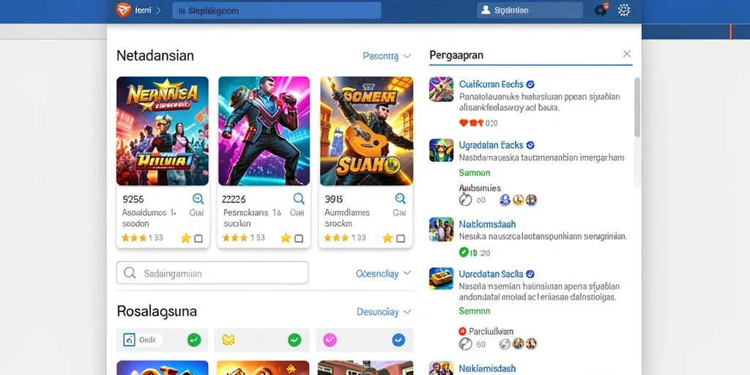Click green check icon beside 1$ 20
This screenshot has height=375, width=750.
pyautogui.click(x=464, y=252)
